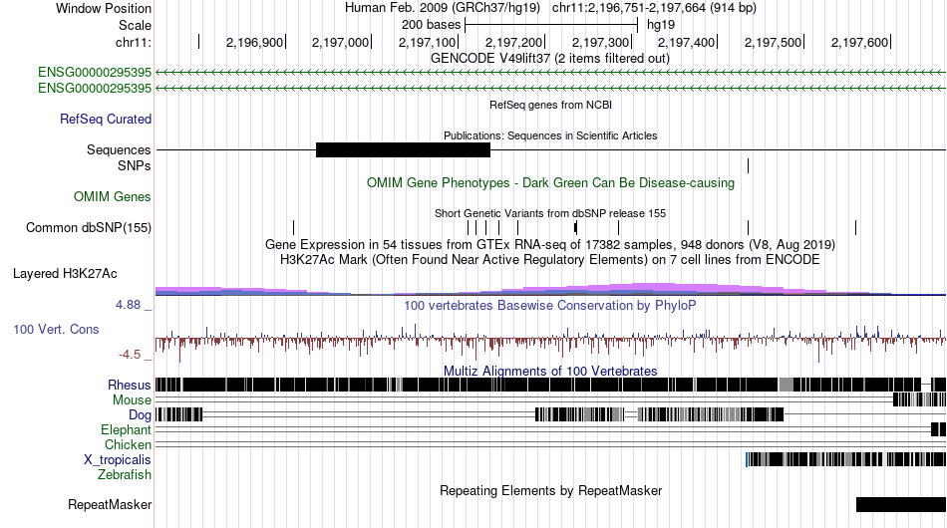Click the PhyloP -4.5 lower scale value

tap(130, 355)
